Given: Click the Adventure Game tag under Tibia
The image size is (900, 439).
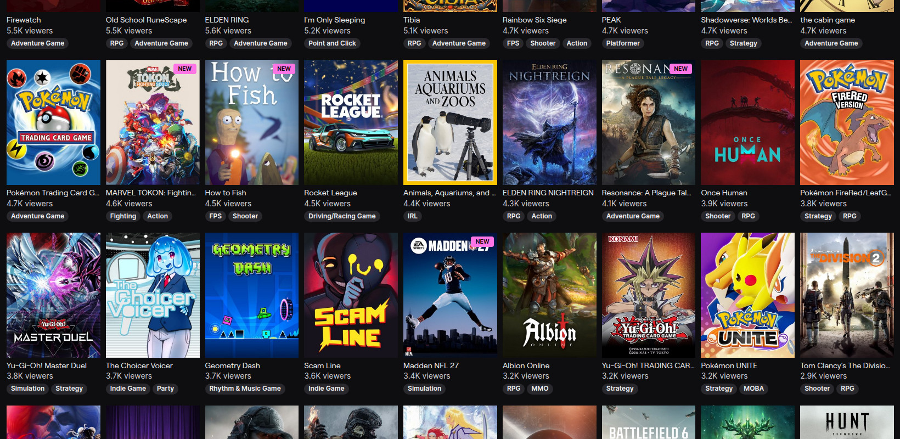Looking at the screenshot, I should coord(459,43).
